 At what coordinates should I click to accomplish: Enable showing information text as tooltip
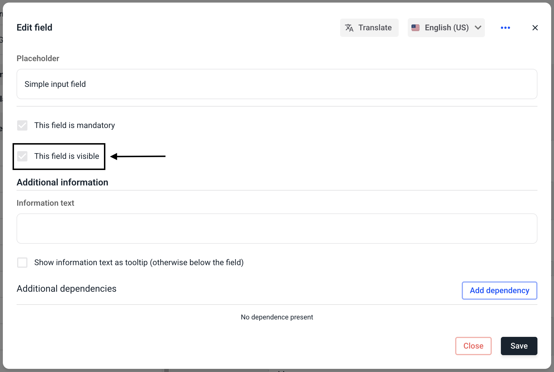(22, 263)
